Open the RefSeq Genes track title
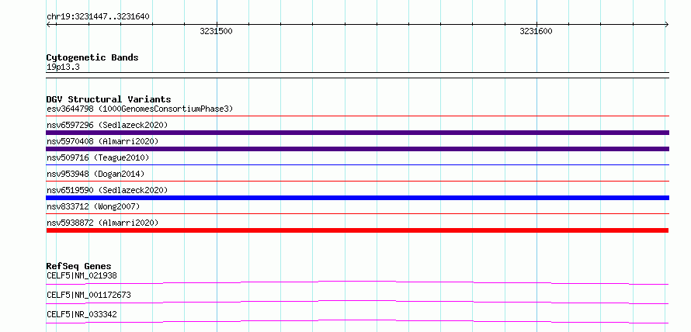Viewport: 691px width, 332px height. click(x=78, y=266)
